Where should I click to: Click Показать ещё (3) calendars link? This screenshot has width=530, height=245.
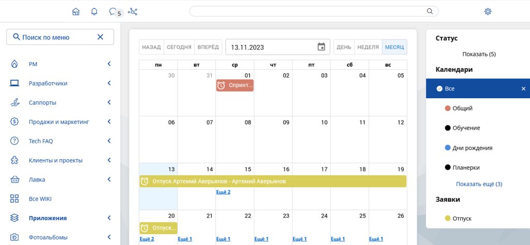pos(479,184)
